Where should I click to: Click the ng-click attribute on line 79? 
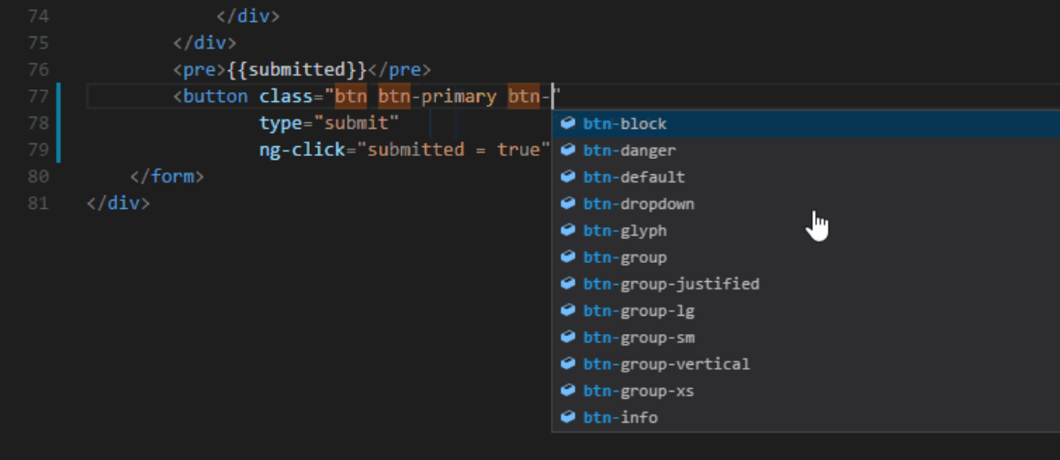pos(302,150)
